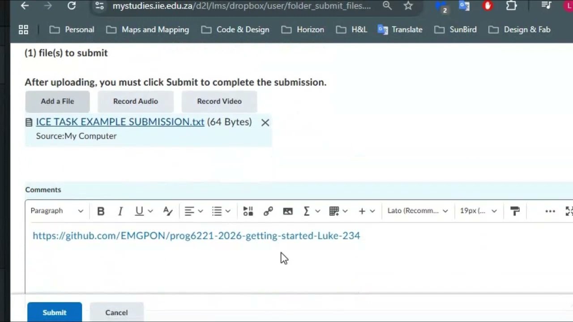The image size is (573, 322).
Task: Insert an image into comments
Action: click(288, 211)
